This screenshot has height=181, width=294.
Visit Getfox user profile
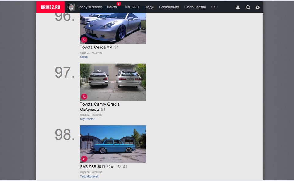pos(84,57)
